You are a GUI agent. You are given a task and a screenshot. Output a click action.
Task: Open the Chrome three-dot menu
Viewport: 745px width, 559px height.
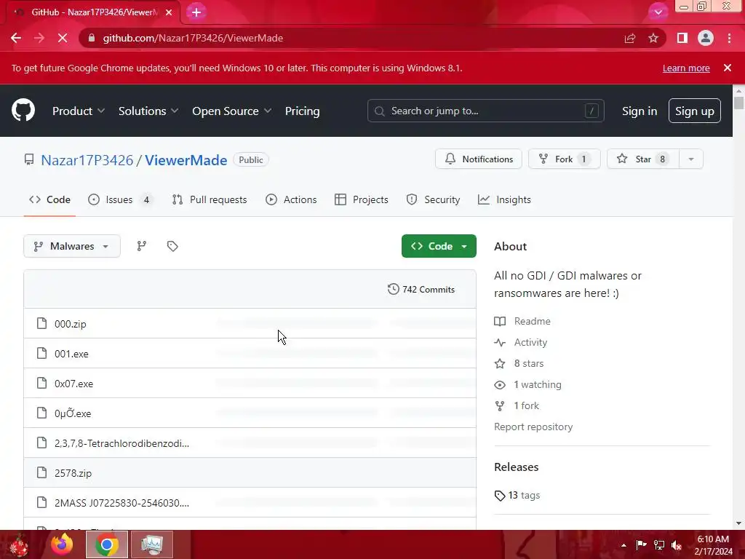click(x=729, y=38)
